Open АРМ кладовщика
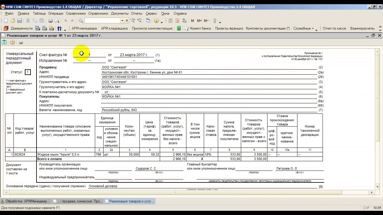 (x=114, y=28)
